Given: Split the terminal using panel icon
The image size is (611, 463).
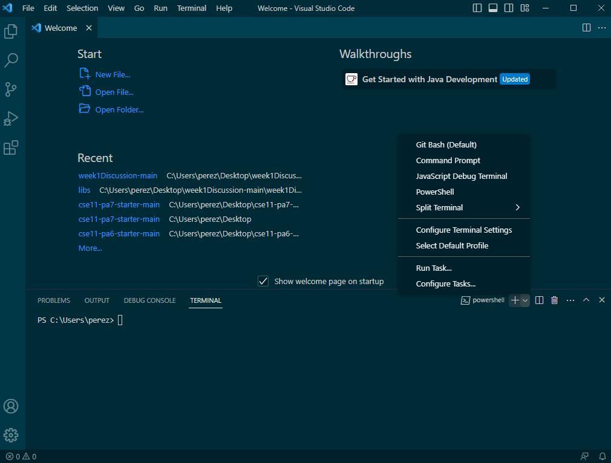Looking at the screenshot, I should point(539,300).
